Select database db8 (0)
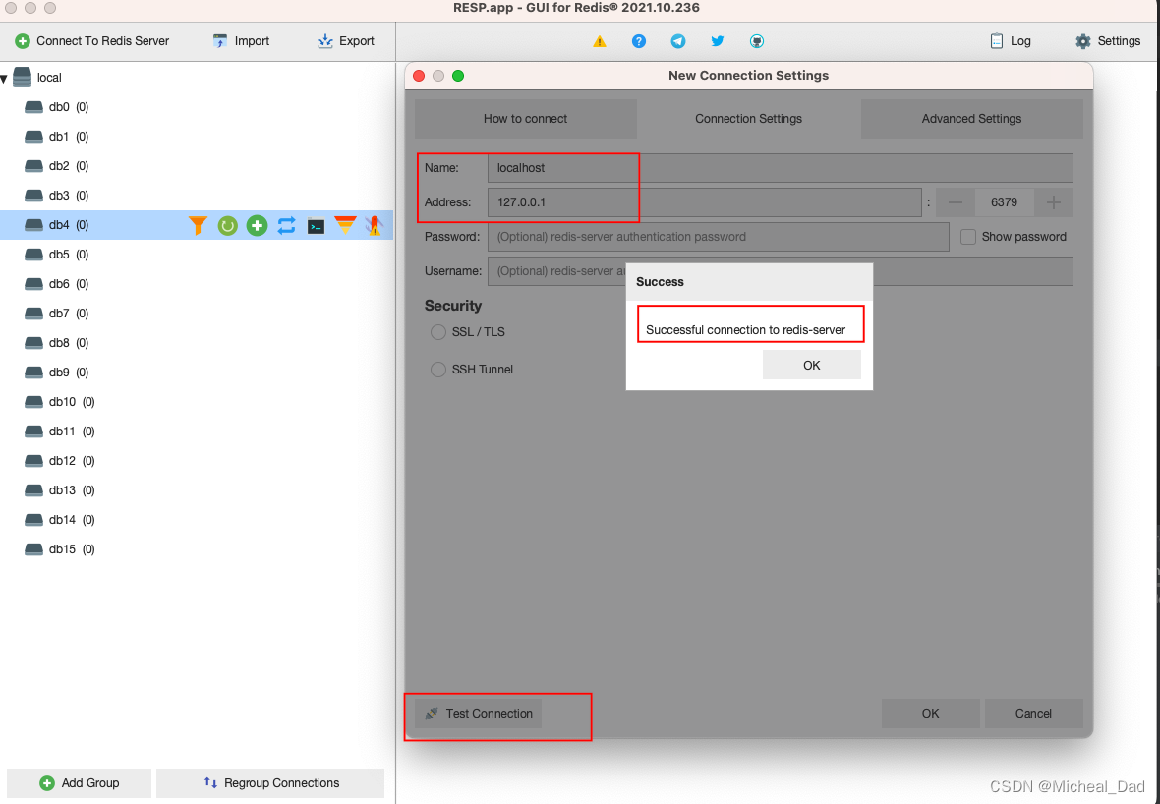 57,343
